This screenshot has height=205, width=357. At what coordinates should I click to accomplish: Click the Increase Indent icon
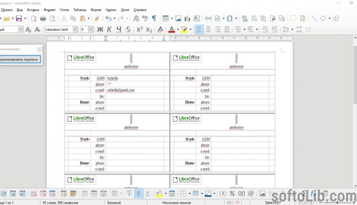click(265, 29)
